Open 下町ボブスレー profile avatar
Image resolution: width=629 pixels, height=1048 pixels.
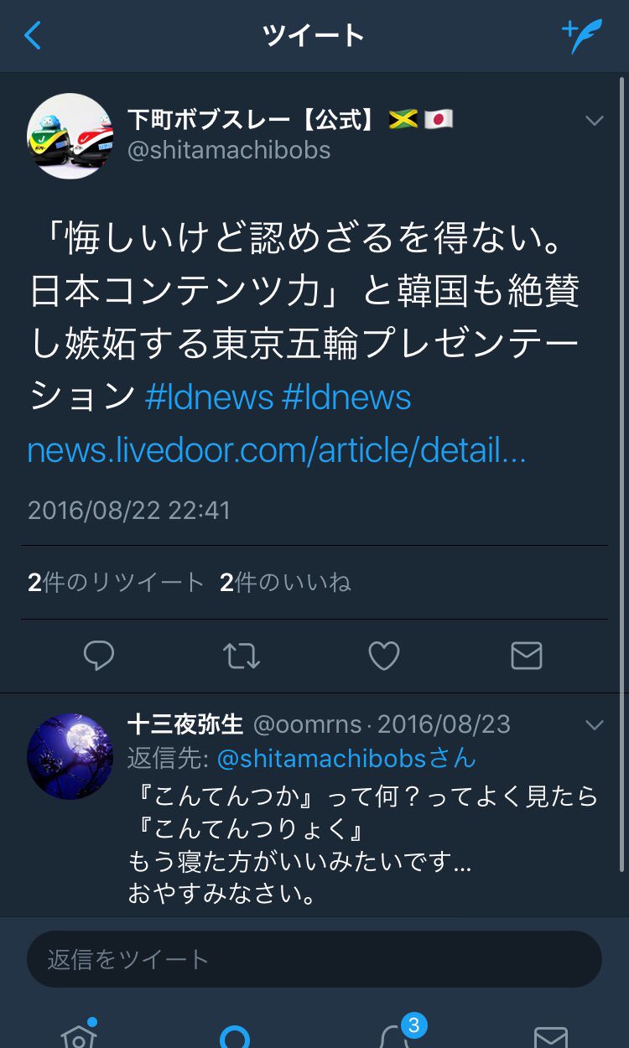tap(70, 136)
